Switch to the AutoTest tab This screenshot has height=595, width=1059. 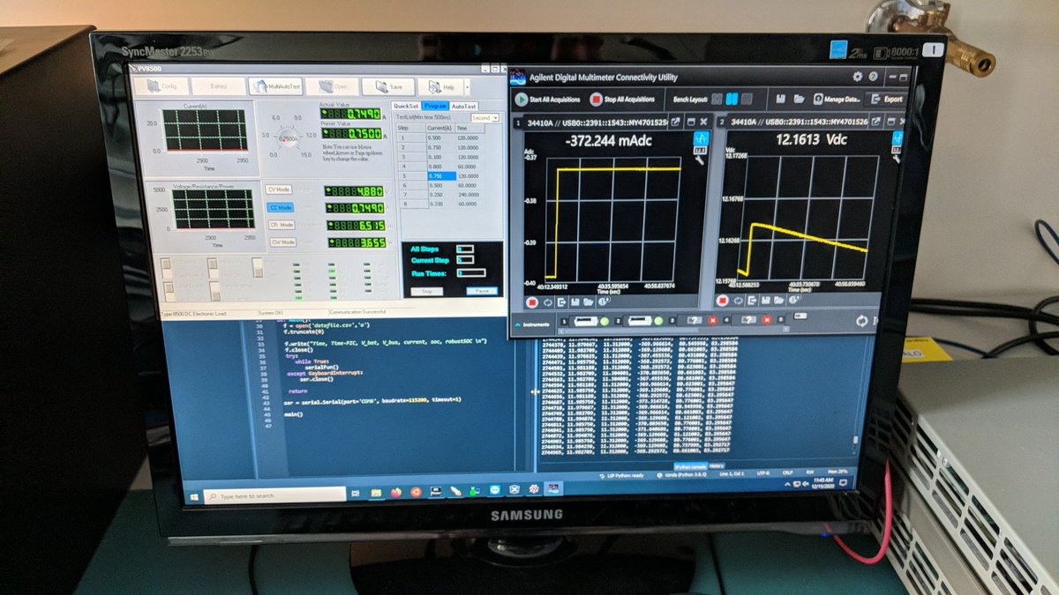464,105
